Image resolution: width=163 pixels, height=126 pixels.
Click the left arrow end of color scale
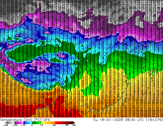coord(6,123)
